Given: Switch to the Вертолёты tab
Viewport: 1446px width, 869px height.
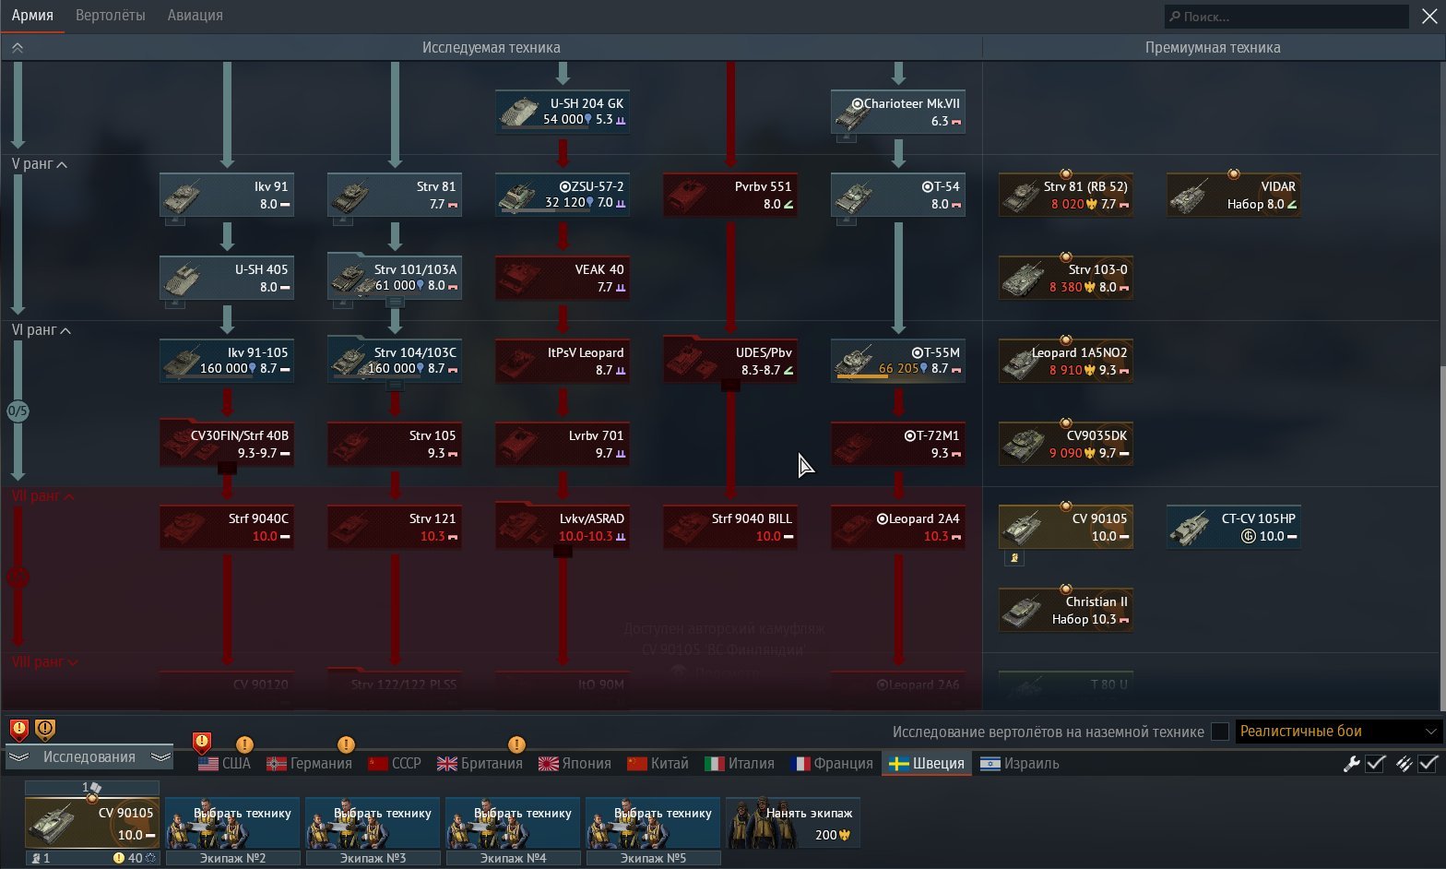Looking at the screenshot, I should click(x=110, y=16).
